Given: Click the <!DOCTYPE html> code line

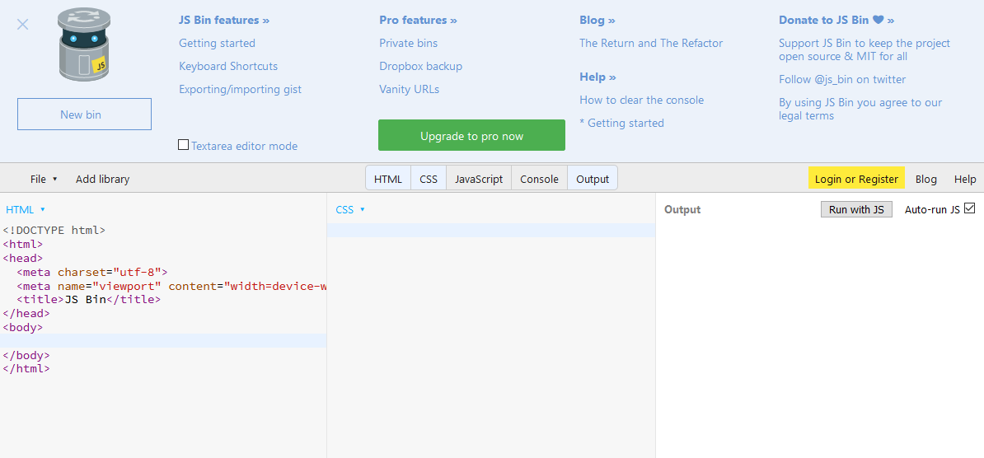Looking at the screenshot, I should tap(54, 231).
